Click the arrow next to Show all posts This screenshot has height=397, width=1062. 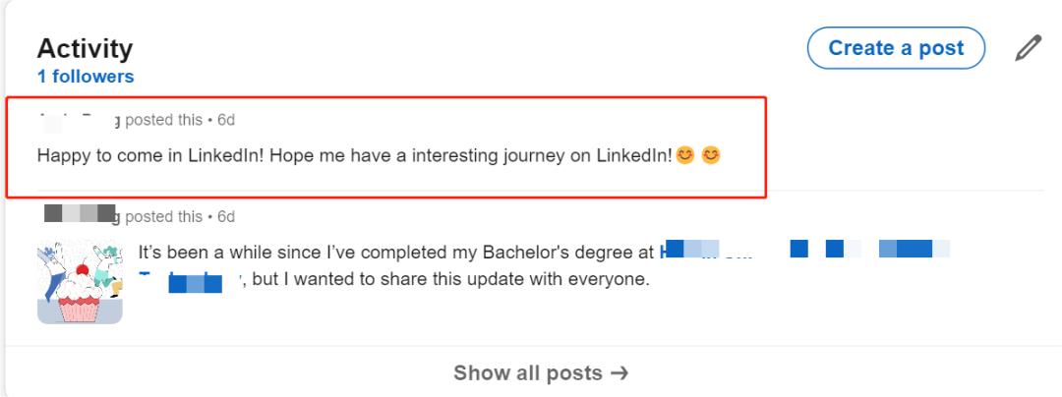[619, 373]
